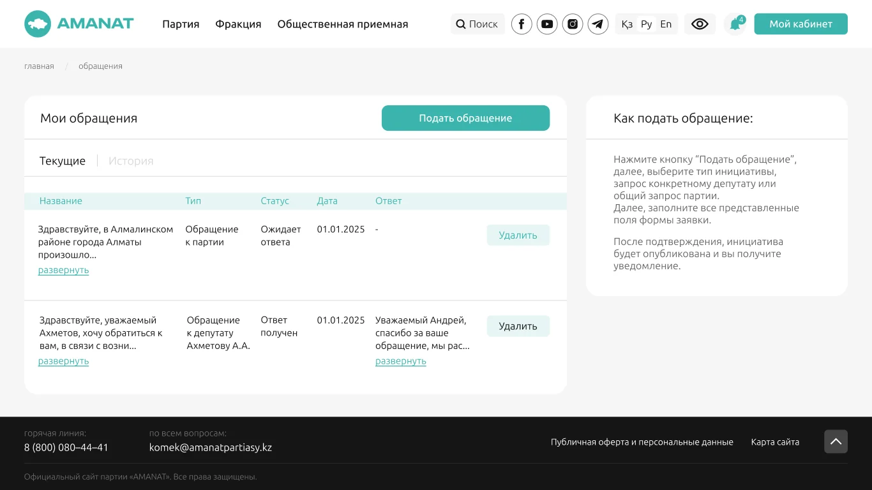Click the Статус column header

point(275,201)
